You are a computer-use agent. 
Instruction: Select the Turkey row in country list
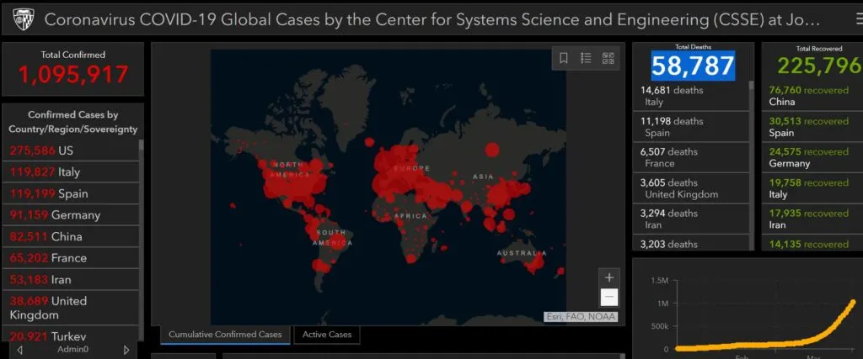(x=71, y=335)
